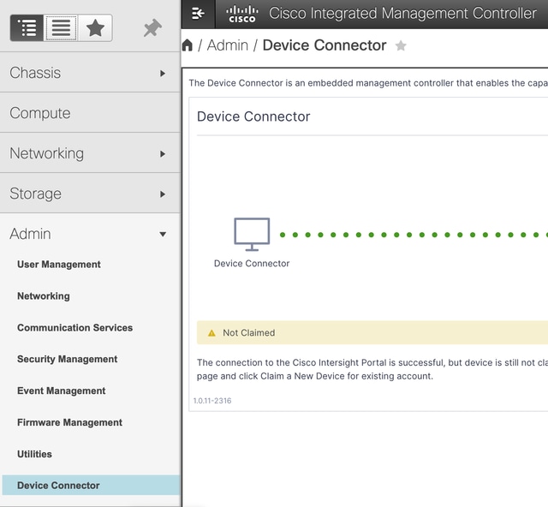
Task: Click the Cisco Integrated Management Controller title
Action: point(402,14)
